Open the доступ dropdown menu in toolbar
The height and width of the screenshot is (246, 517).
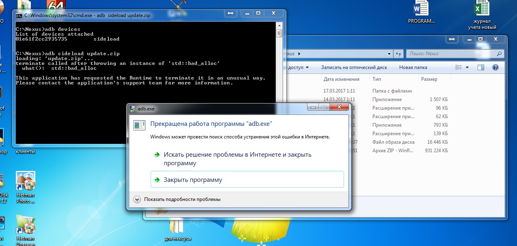coord(298,67)
